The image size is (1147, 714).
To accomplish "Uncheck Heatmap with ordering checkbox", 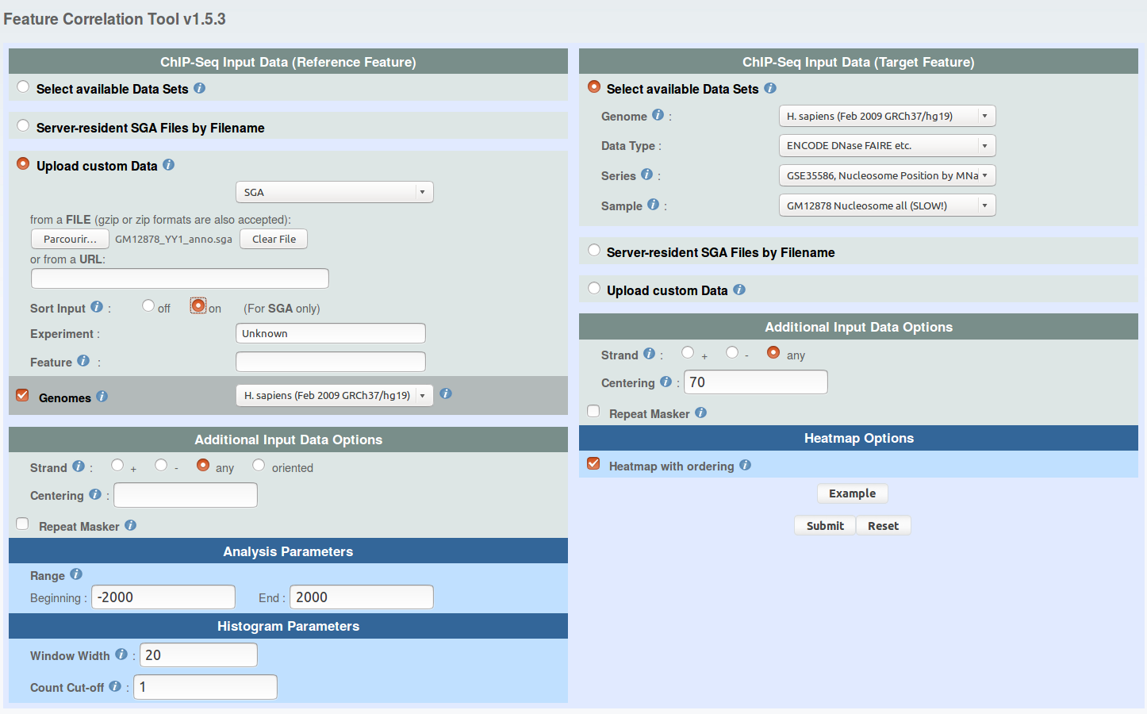I will pos(593,464).
